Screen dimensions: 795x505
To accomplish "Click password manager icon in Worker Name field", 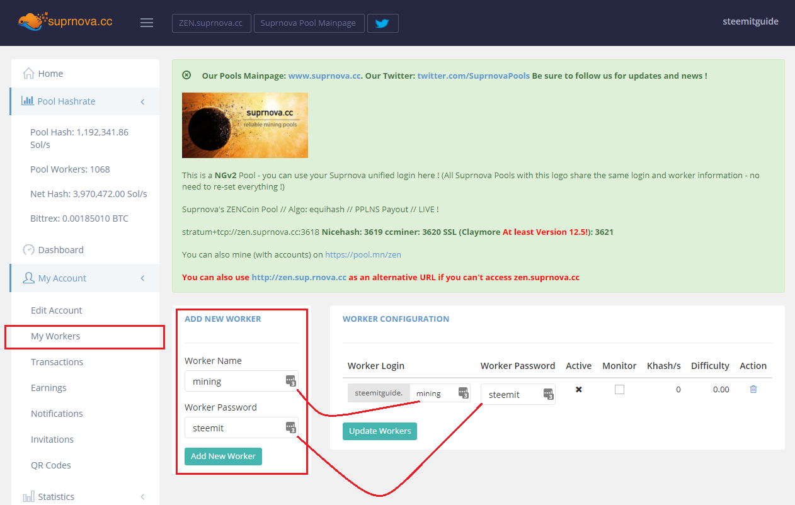I will pyautogui.click(x=291, y=381).
